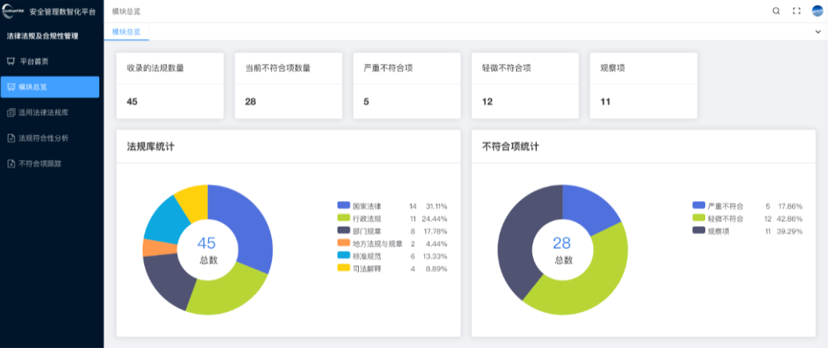This screenshot has width=828, height=348.
Task: Expand the tab bar dropdown chevron
Action: click(x=818, y=32)
